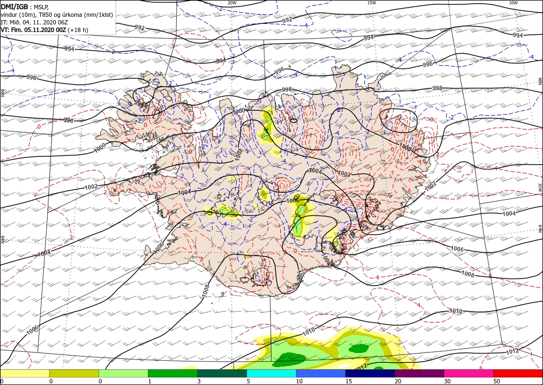Click the pink legend swatch

point(469,373)
